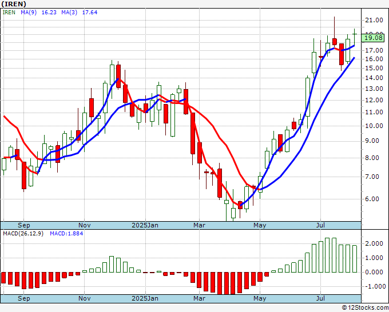Select the 1.000 MACD axis label
389x312 pixels.
[x=374, y=258]
